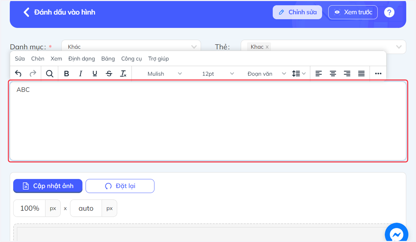Click in the editor text area with ABC
Screen dimensions: 416x242
[208, 121]
